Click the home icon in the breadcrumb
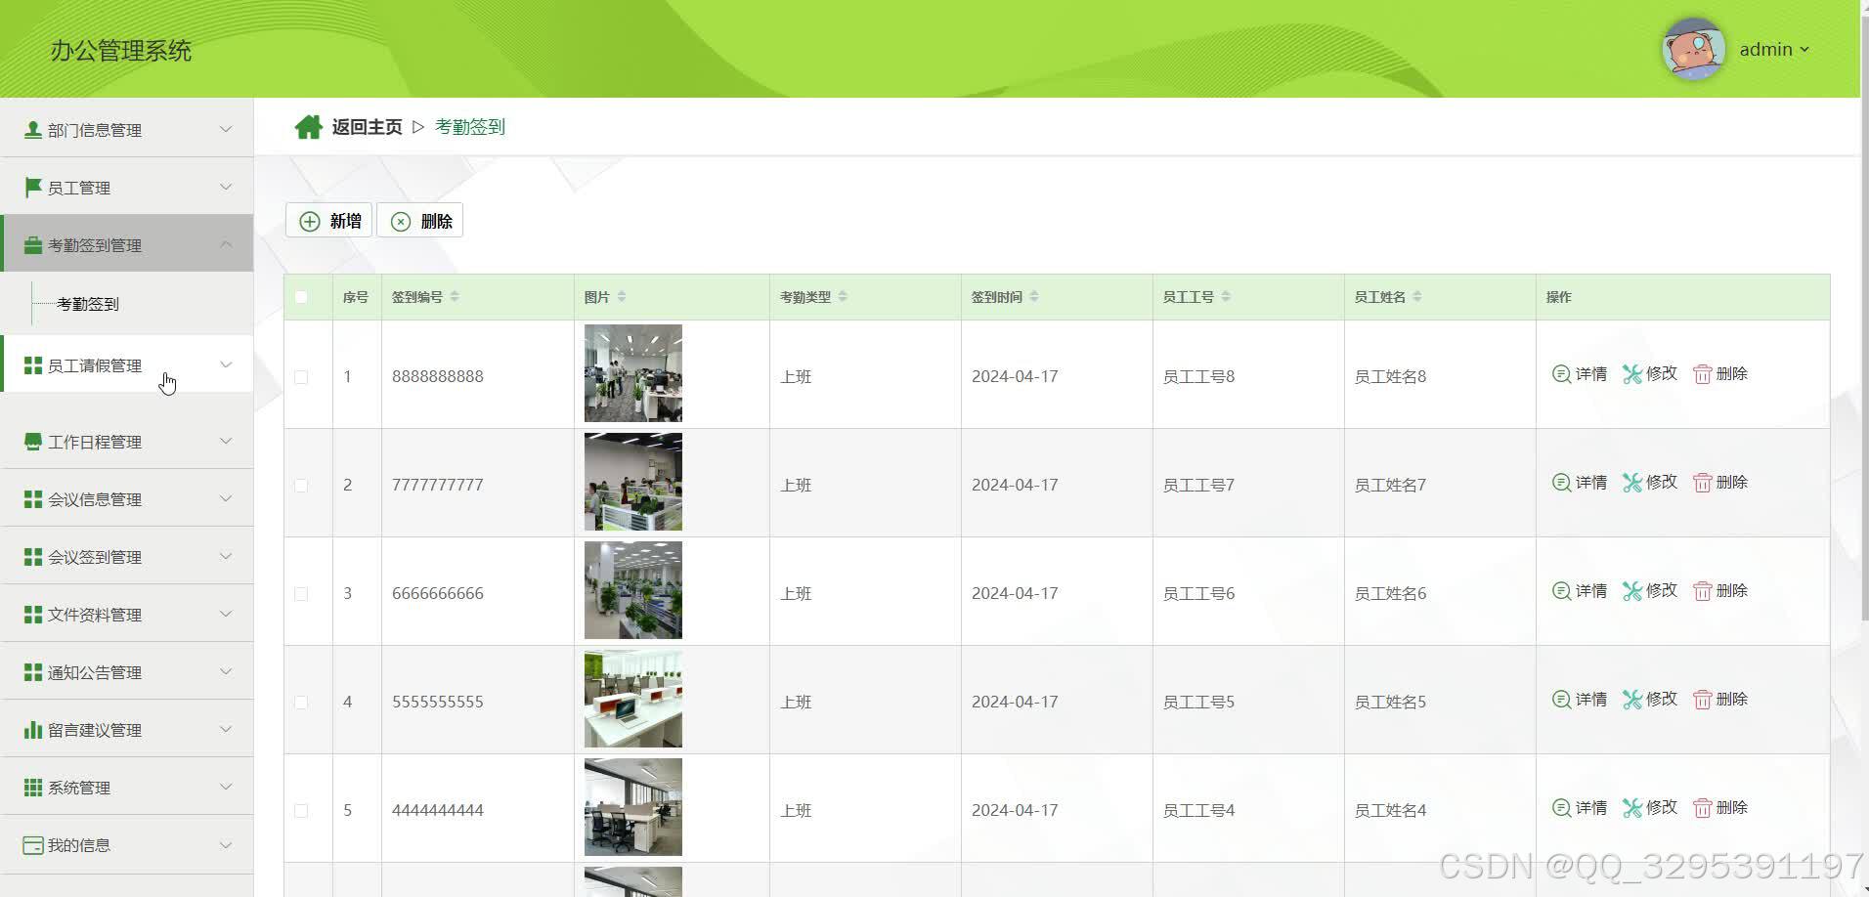1869x897 pixels. point(309,126)
